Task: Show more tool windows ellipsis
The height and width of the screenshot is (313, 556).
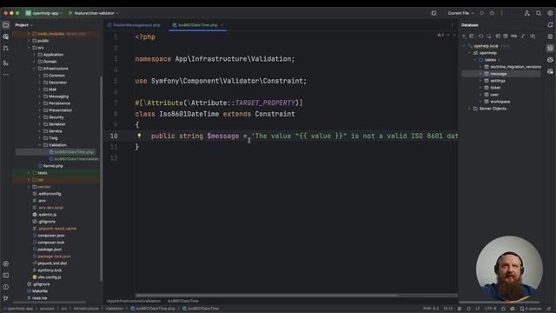Action: pyautogui.click(x=6, y=75)
